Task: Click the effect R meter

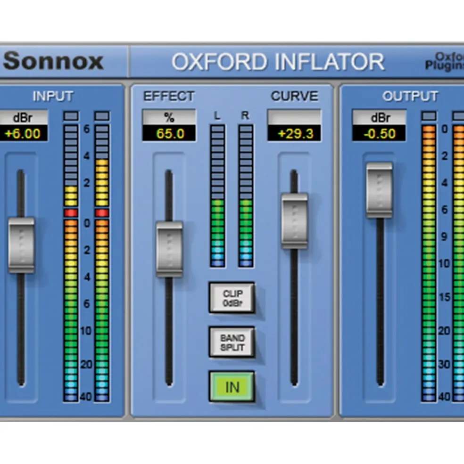Action: point(246,196)
